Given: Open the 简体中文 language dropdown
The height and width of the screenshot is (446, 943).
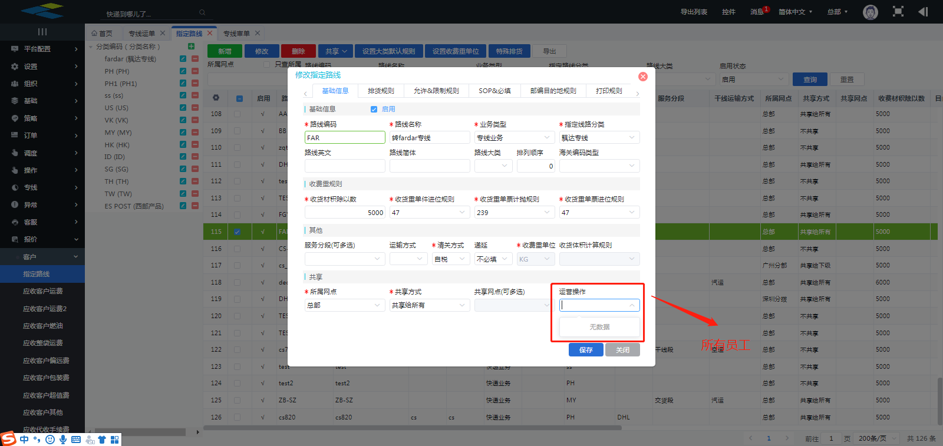Looking at the screenshot, I should [x=795, y=12].
